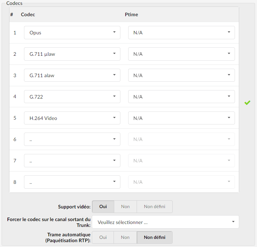Expand the Ptime dropdown for G.711 µlaw row

coord(181,54)
